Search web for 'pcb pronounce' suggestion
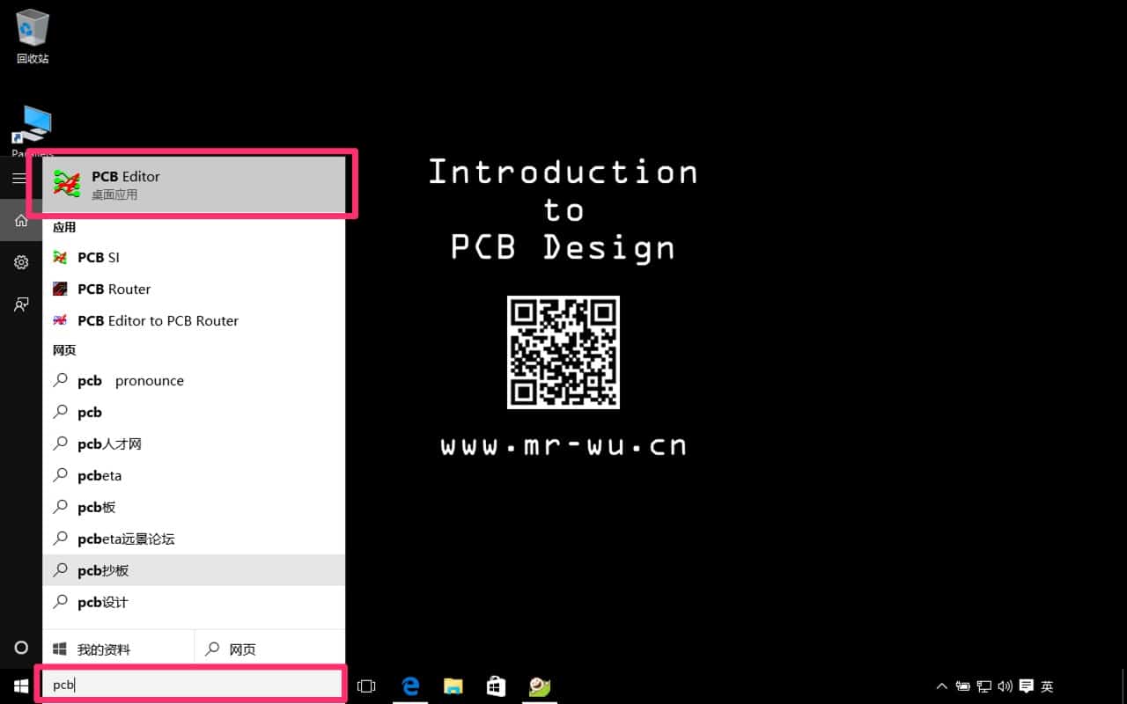The image size is (1127, 704). (194, 380)
